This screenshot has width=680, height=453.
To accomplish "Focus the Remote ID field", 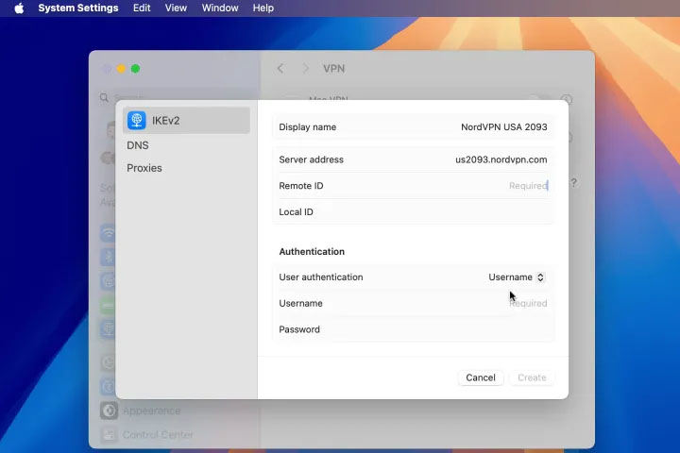I will [413, 186].
